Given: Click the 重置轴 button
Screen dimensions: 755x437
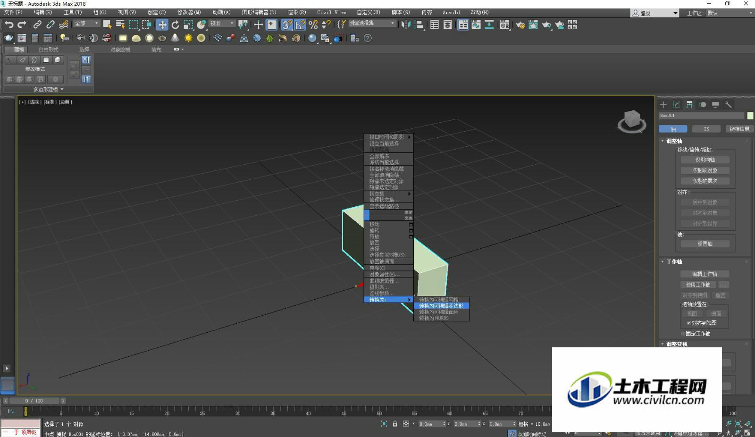Looking at the screenshot, I should click(x=705, y=244).
